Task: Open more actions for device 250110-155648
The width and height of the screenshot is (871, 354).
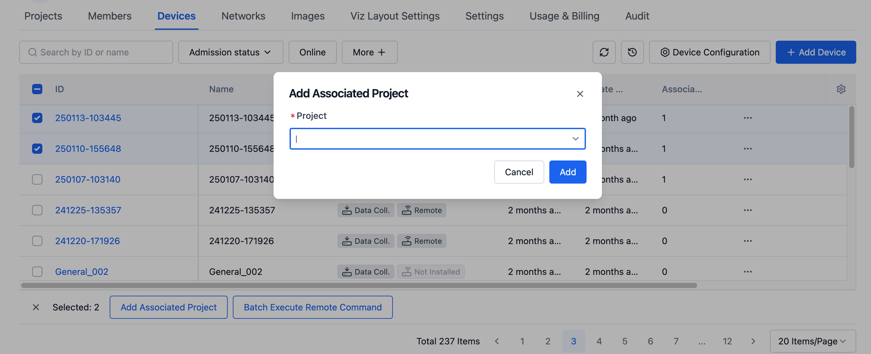Action: [x=748, y=149]
